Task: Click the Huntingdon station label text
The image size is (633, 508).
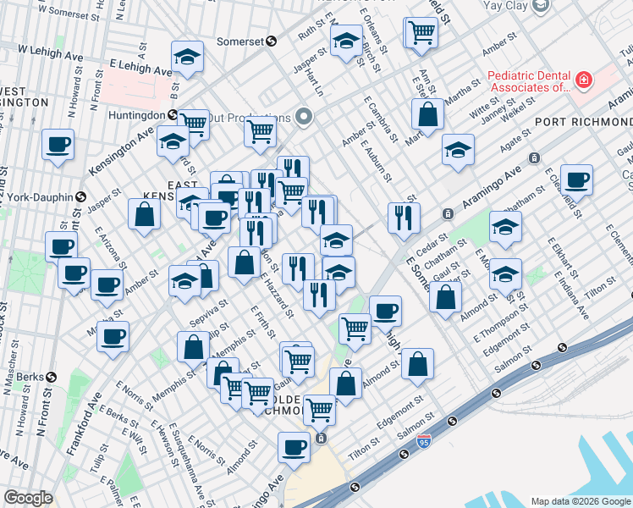Action: 137,115
